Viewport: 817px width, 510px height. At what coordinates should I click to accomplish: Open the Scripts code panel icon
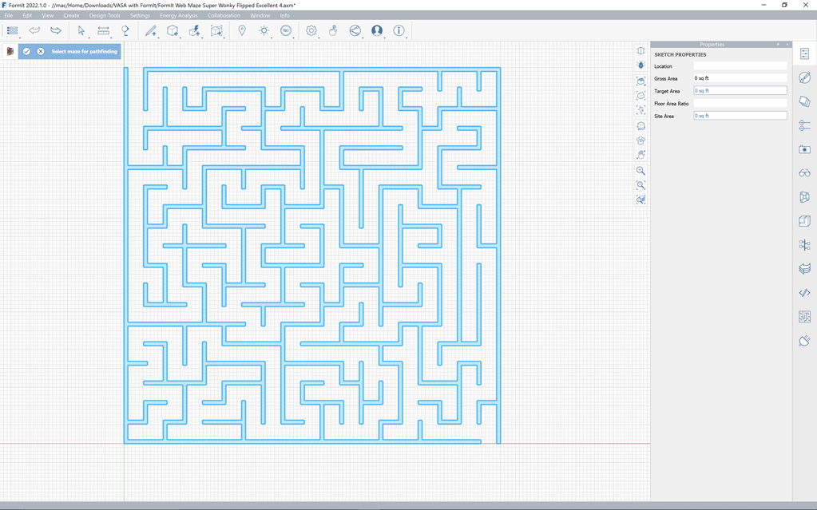coord(804,293)
